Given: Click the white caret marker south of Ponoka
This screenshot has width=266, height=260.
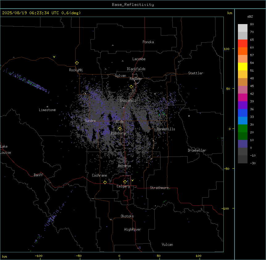Looking at the screenshot, I should pyautogui.click(x=113, y=45).
